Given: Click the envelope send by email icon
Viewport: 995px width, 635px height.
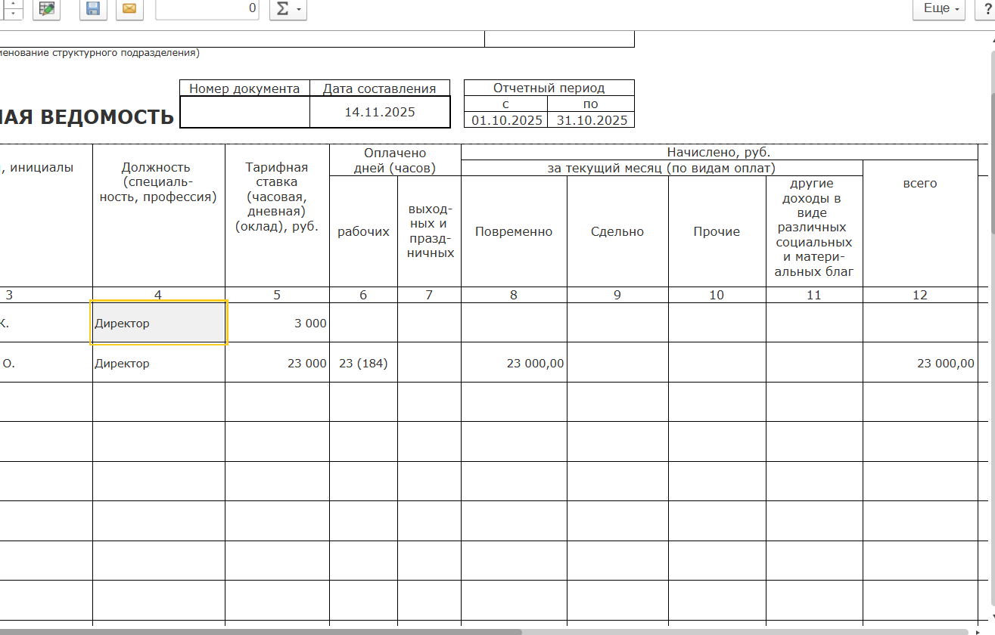Looking at the screenshot, I should pos(129,9).
